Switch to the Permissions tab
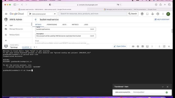 pos(52,24)
